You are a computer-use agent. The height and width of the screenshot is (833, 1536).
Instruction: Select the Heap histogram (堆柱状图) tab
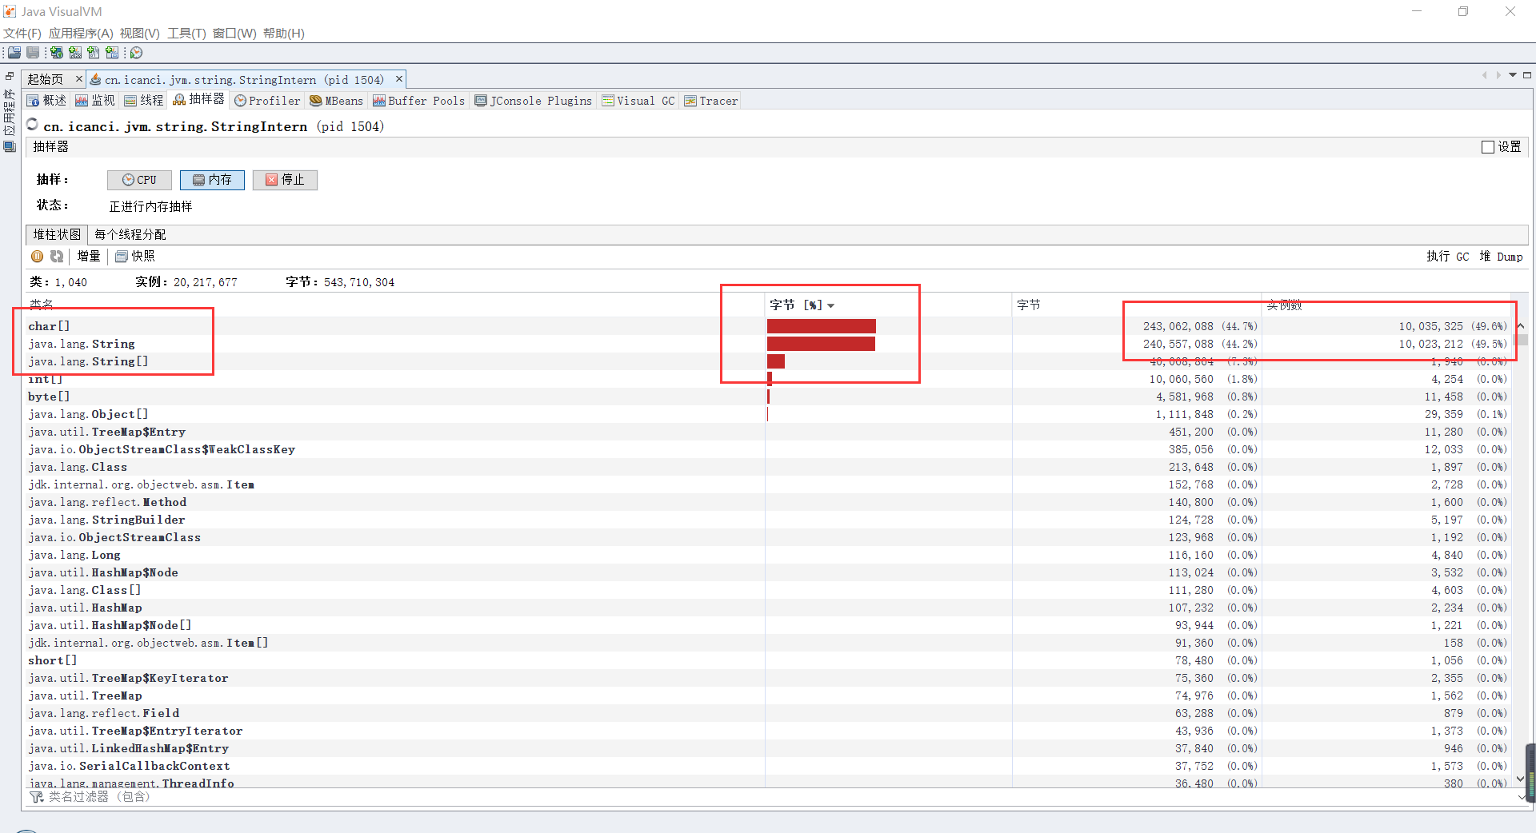click(x=57, y=234)
